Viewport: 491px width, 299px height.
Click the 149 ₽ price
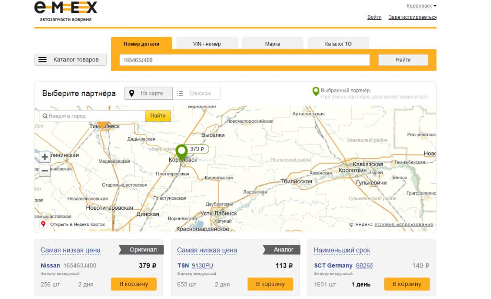[x=421, y=265]
